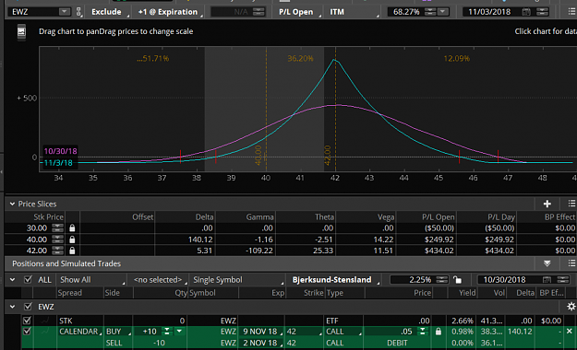Screen dimensions: 577x350
Task: Click the unlock icon next to 2.25% rate
Action: [x=457, y=280]
